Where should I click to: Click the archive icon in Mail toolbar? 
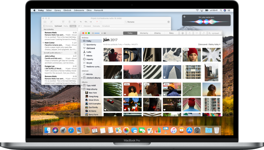point(63,22)
